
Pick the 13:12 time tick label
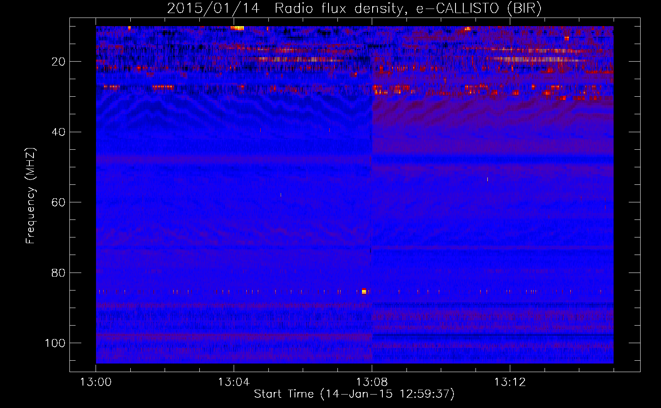(x=510, y=382)
